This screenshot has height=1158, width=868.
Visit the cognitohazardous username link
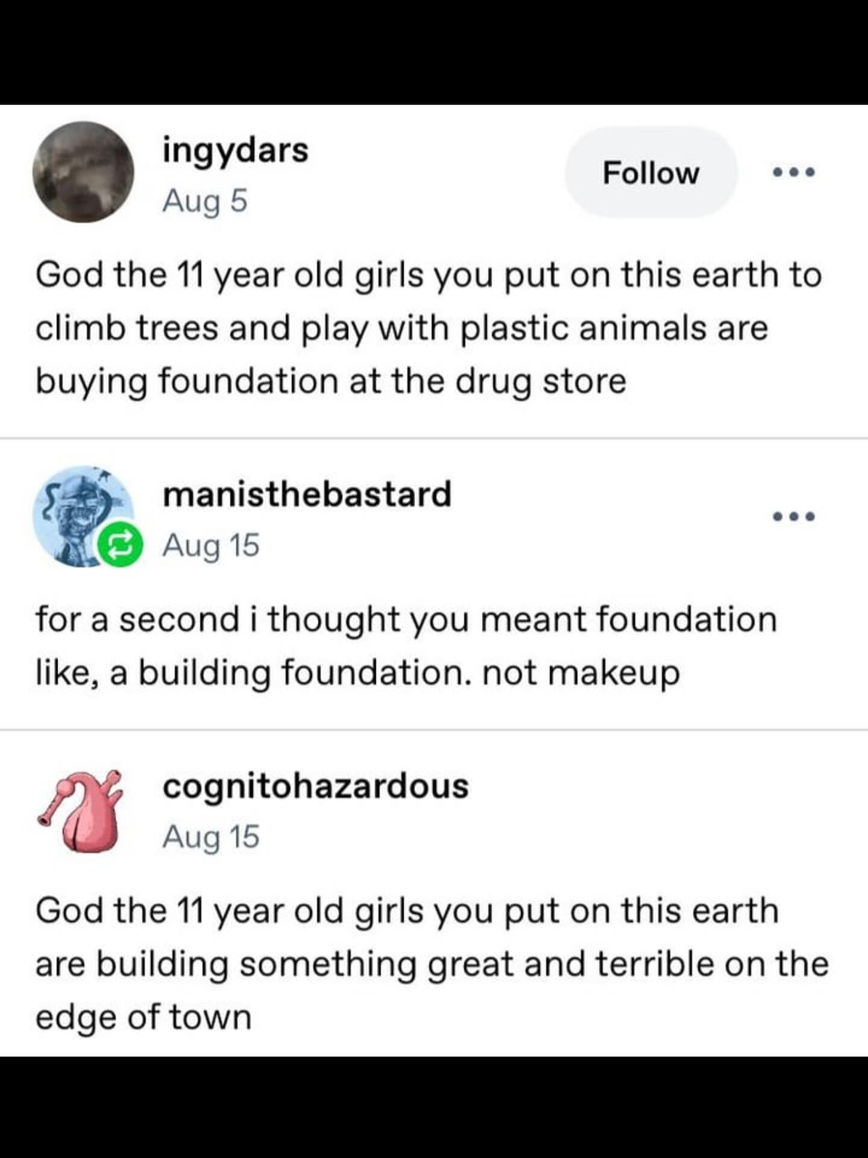point(315,786)
